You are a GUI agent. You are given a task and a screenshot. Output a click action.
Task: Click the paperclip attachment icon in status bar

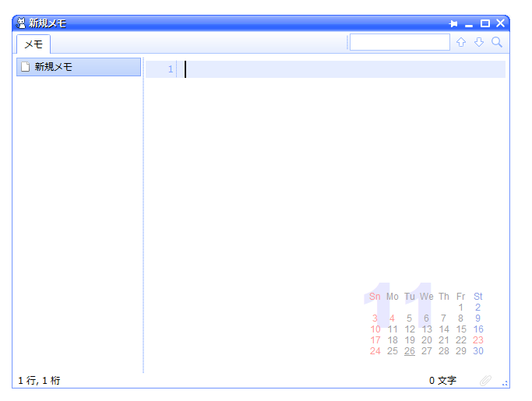[485, 380]
